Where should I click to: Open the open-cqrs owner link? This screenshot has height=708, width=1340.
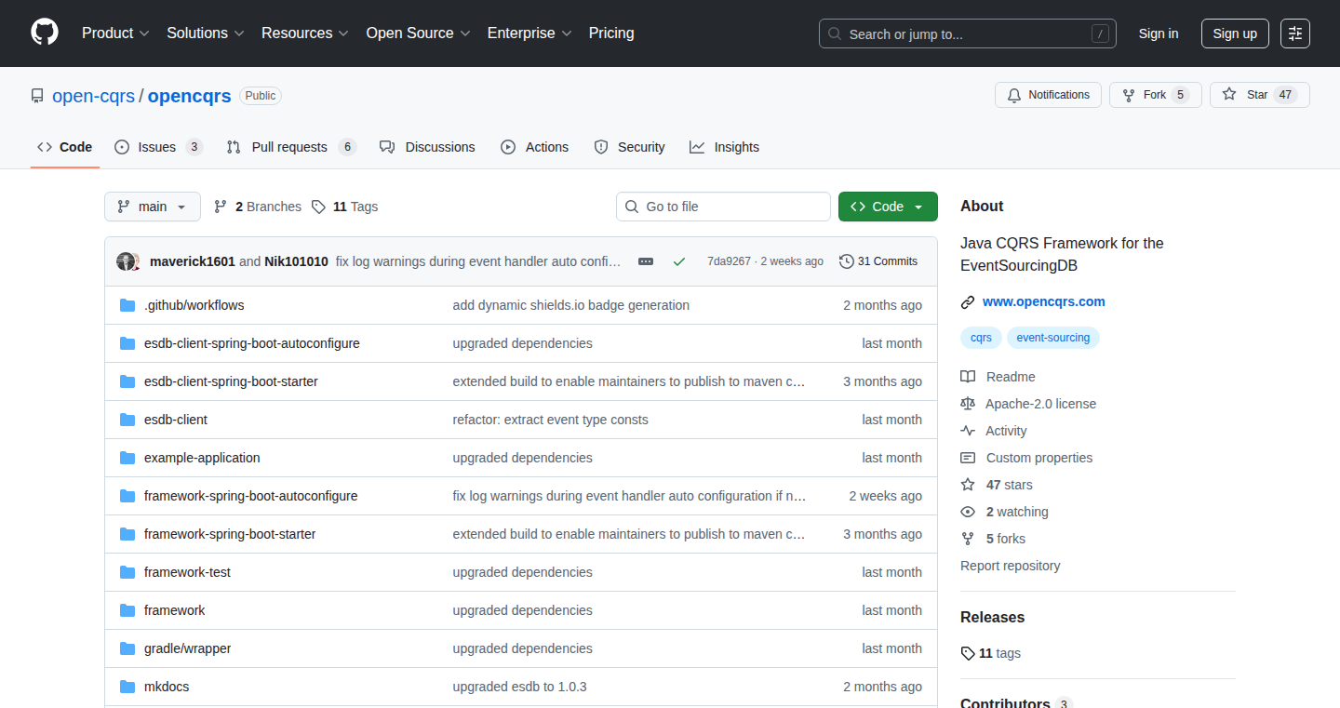tap(93, 96)
